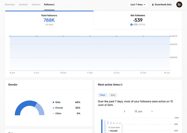Click the Other legend color swatch

pos(53,113)
